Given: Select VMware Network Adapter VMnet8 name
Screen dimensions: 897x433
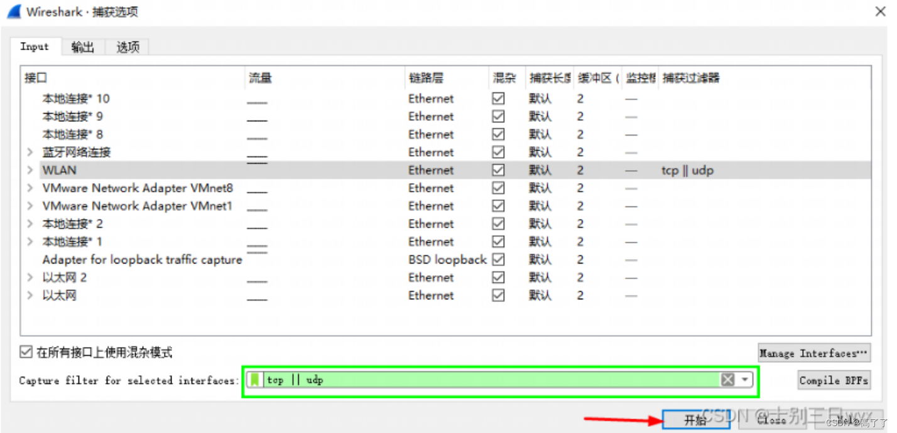Looking at the screenshot, I should [x=138, y=188].
